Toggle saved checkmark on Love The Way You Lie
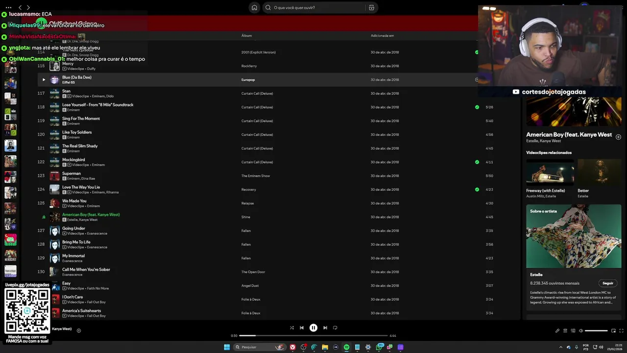This screenshot has width=627, height=353. coord(477,190)
